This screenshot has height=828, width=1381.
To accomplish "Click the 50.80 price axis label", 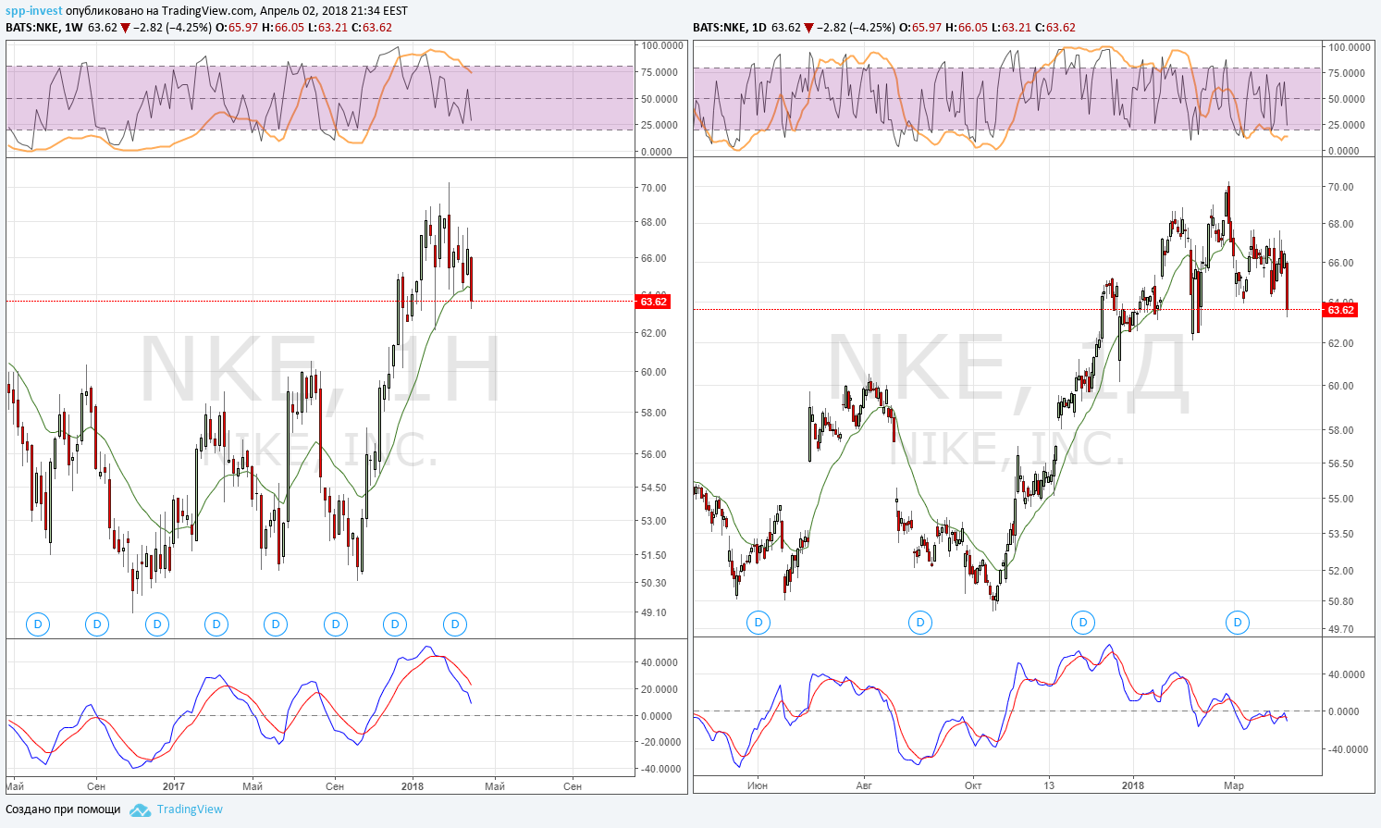I will [1340, 601].
